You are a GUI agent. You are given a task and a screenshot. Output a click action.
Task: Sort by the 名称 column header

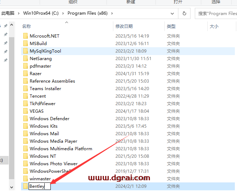coord(26,26)
